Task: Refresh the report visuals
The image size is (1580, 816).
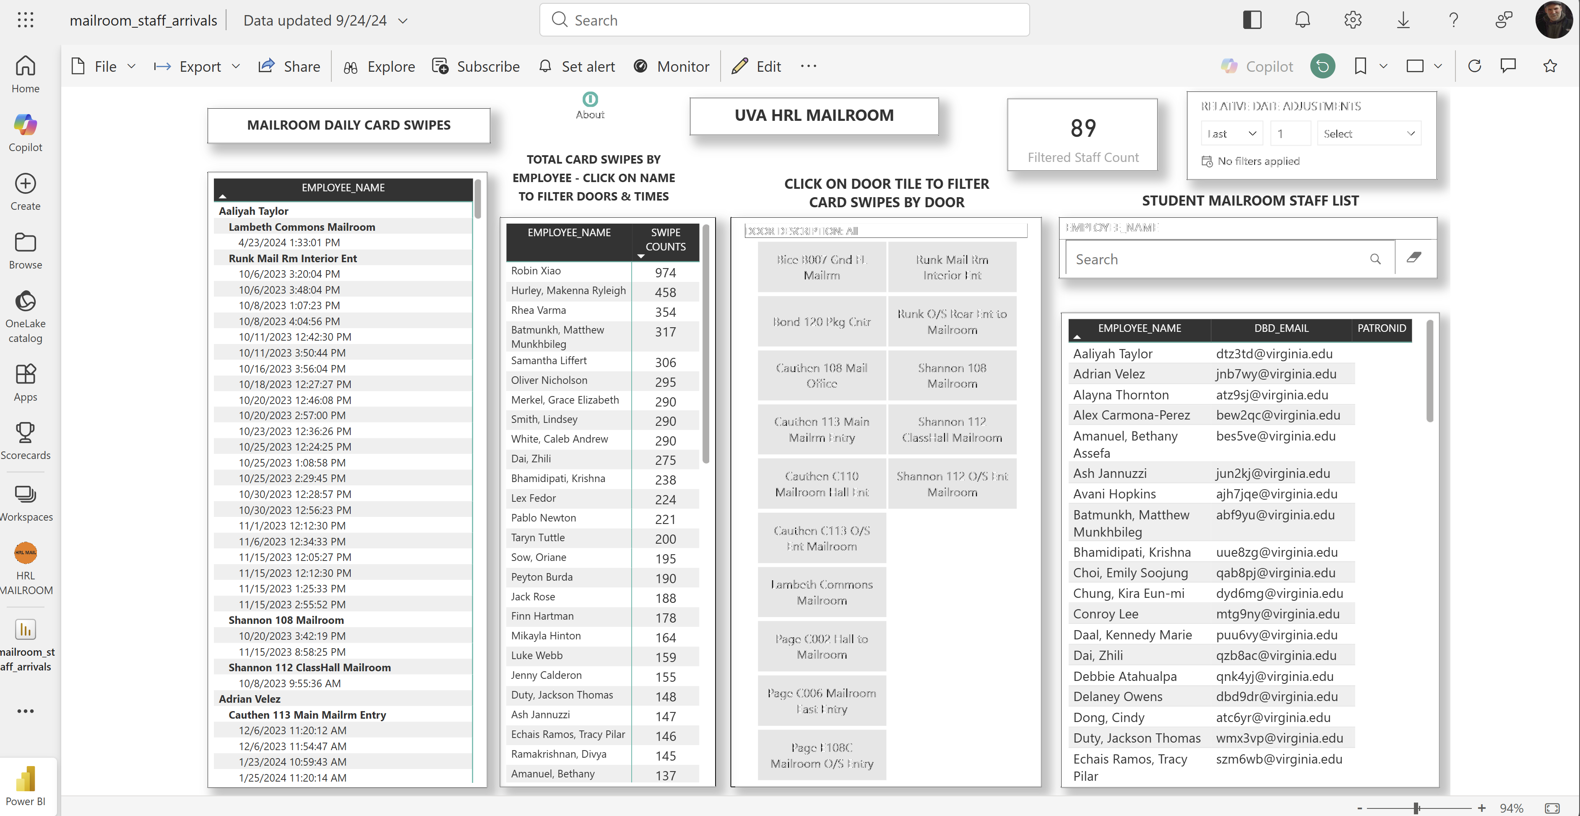Action: click(1474, 66)
